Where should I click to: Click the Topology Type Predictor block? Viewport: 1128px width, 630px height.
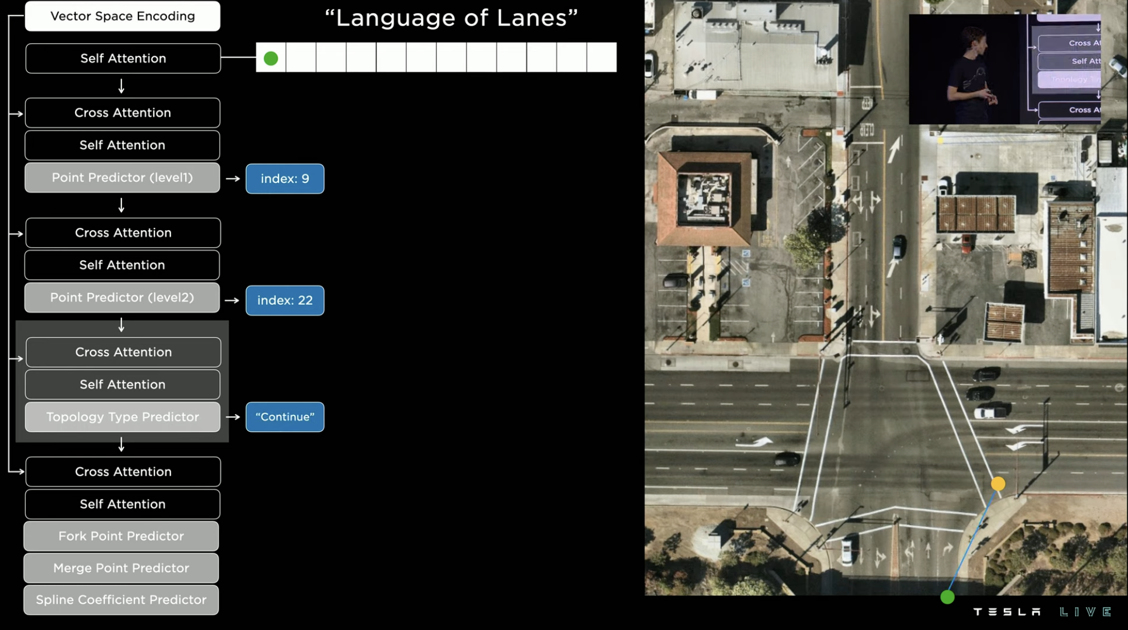point(122,417)
